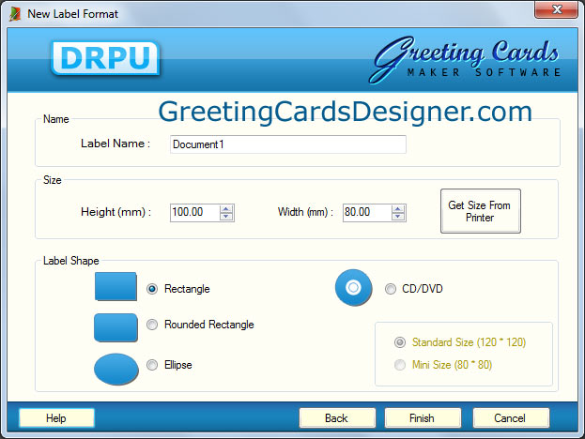Open Help
Viewport: 585px width, 439px height.
pyautogui.click(x=56, y=418)
